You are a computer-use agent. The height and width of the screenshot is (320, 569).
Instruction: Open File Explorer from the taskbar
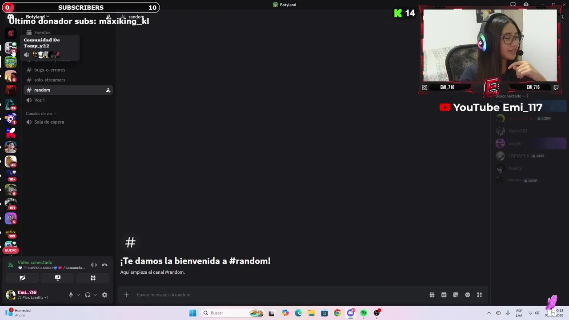click(311, 313)
